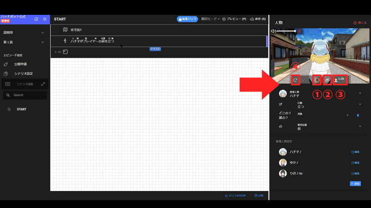Add a new command with the plus icon
Screen dimensions: 371x208
click(x=56, y=52)
